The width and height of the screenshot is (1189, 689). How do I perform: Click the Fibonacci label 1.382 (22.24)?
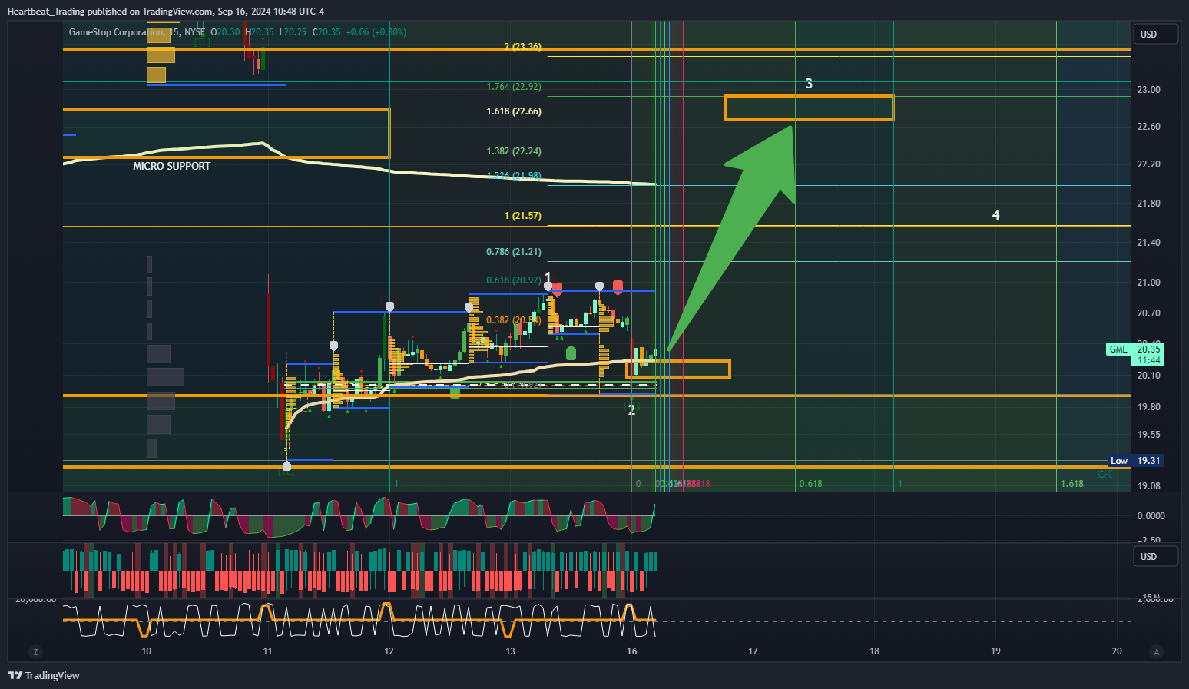click(x=514, y=151)
